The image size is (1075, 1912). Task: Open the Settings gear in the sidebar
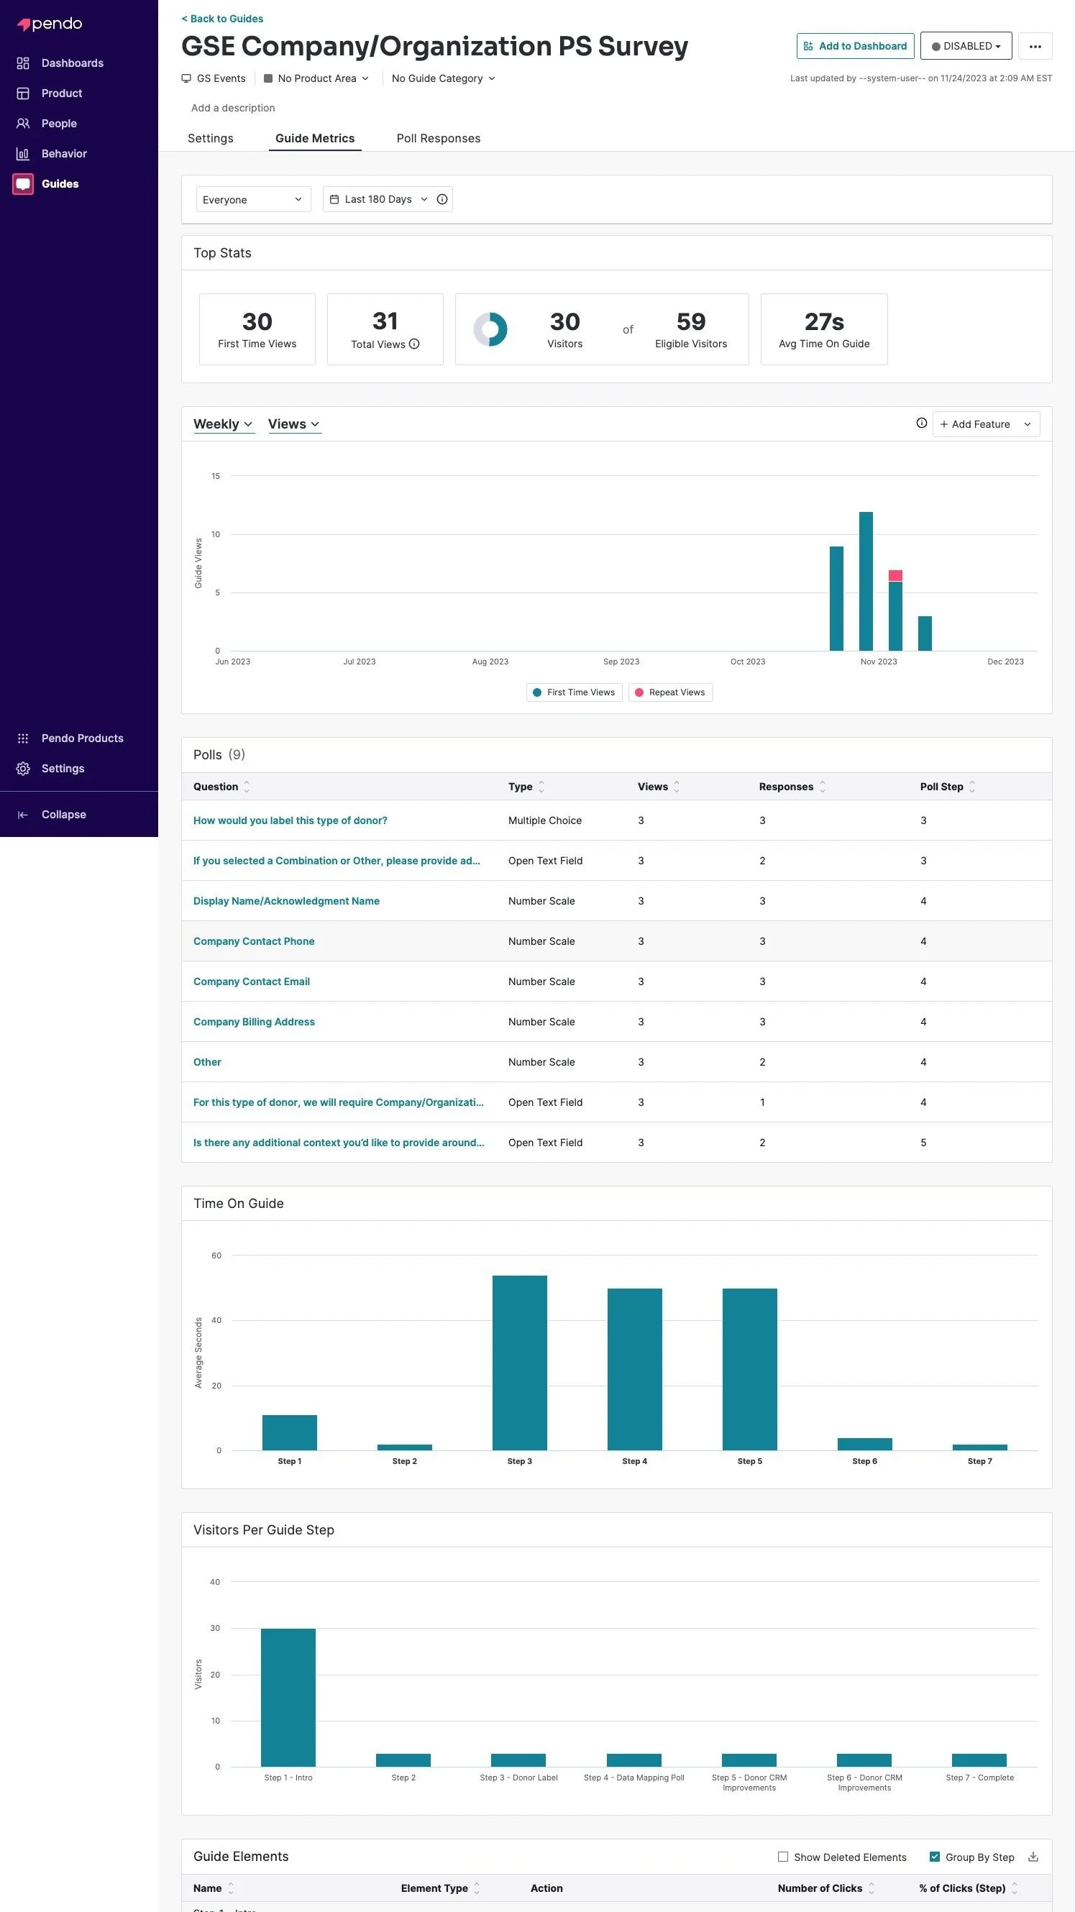pyautogui.click(x=23, y=769)
